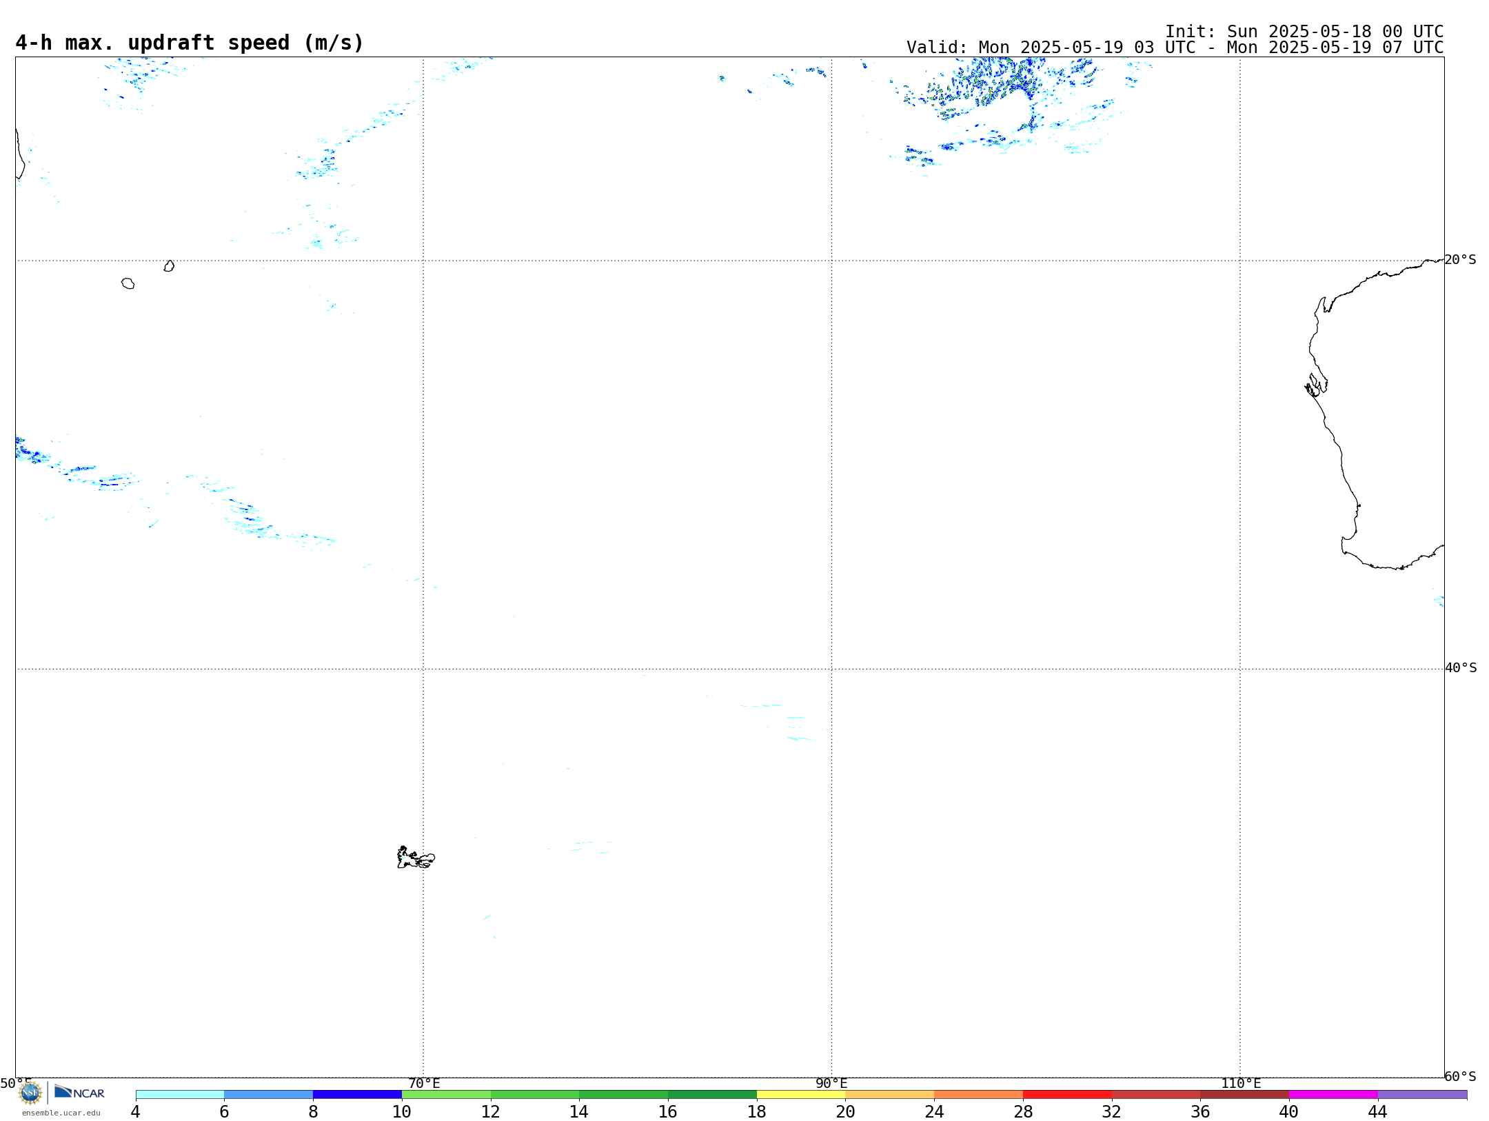Click the dark brown-red 36-40 colorbar swatch
The width and height of the screenshot is (1489, 1121).
[x=1244, y=1095]
